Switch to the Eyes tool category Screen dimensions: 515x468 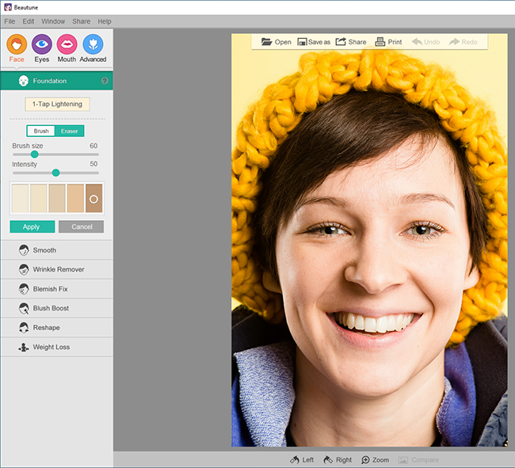coord(42,46)
